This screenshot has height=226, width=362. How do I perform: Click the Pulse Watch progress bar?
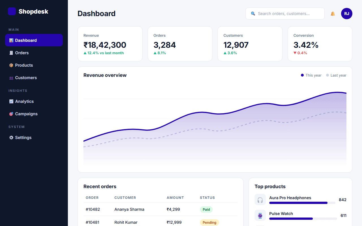[x=303, y=219]
